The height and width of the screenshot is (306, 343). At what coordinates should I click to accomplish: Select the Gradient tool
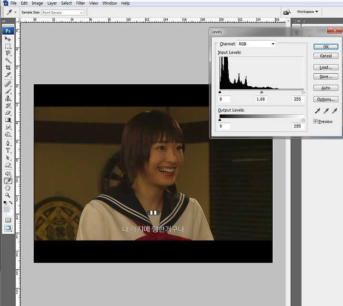pos(8,120)
